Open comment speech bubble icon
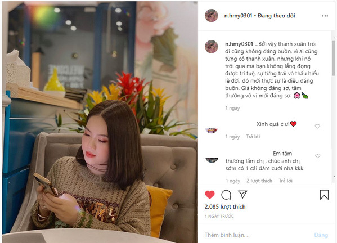Image resolution: width=337 pixels, height=243 pixels. (x=226, y=195)
